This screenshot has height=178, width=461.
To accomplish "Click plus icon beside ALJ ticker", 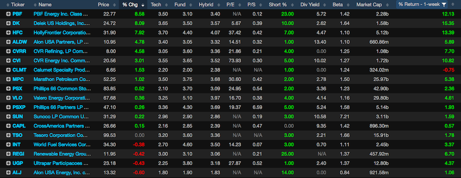I will point(8,172).
